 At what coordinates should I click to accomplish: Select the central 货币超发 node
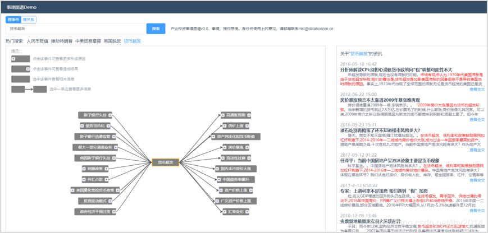click(166, 162)
